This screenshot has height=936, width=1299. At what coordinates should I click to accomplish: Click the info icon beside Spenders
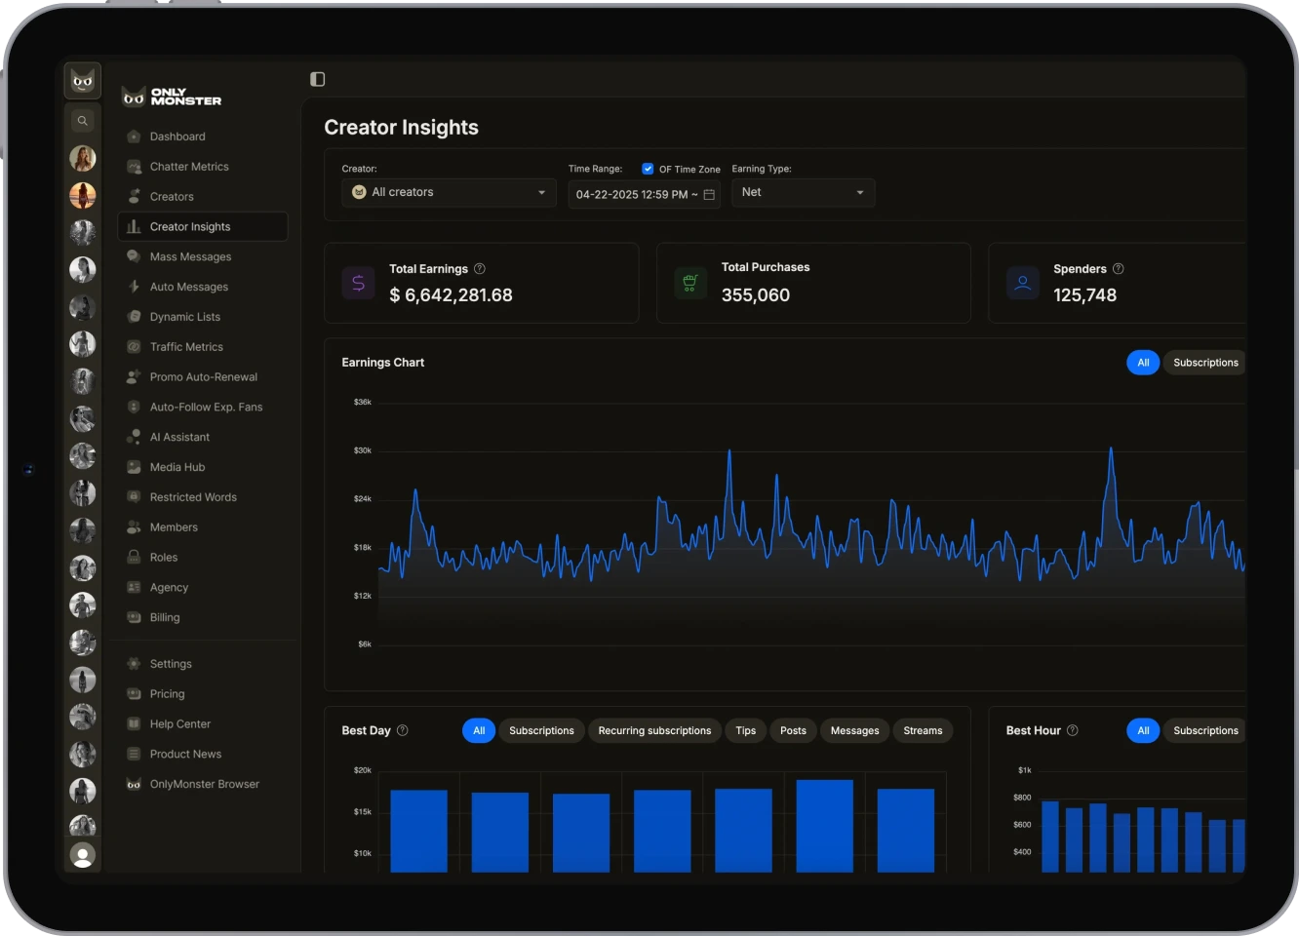click(1118, 269)
